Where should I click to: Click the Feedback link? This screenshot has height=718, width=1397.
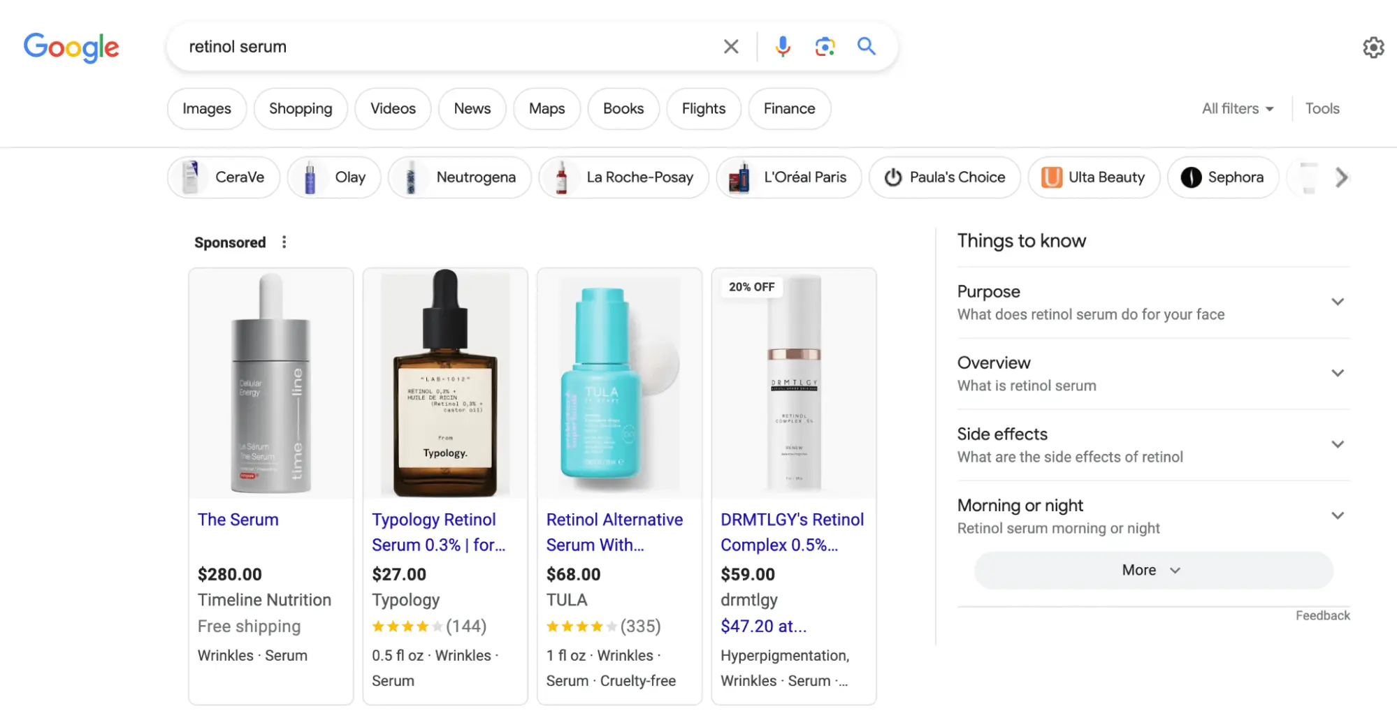point(1322,616)
